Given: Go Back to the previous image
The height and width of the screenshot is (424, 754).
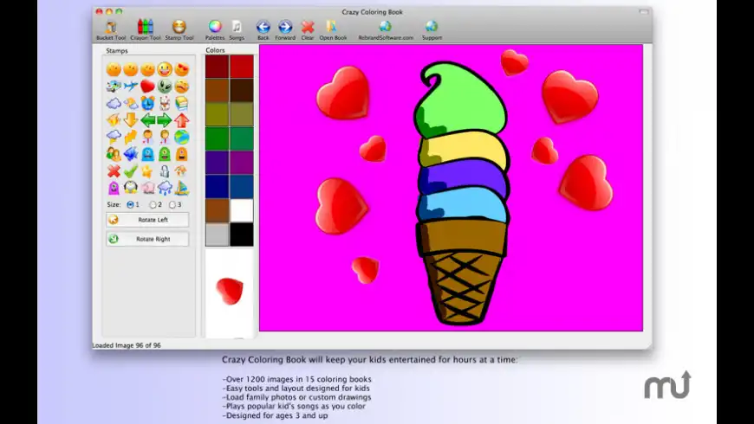Looking at the screenshot, I should (x=263, y=27).
